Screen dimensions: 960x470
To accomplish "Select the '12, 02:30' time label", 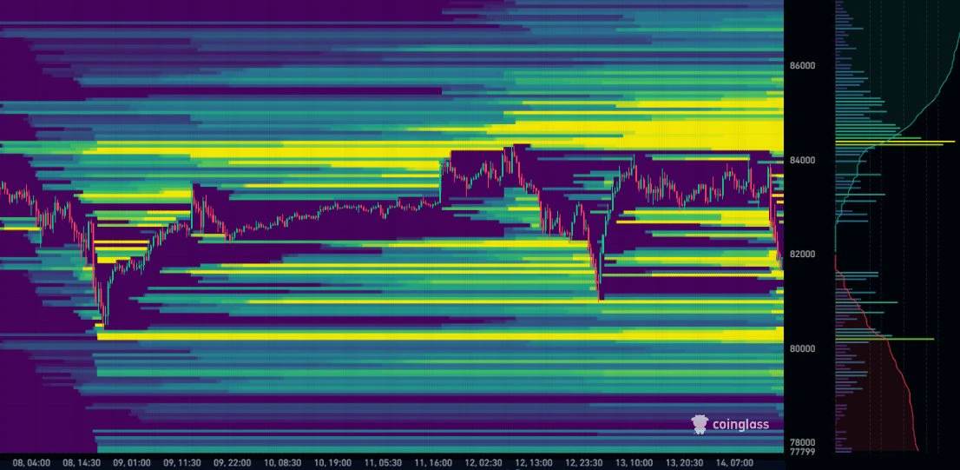I will click(x=483, y=463).
